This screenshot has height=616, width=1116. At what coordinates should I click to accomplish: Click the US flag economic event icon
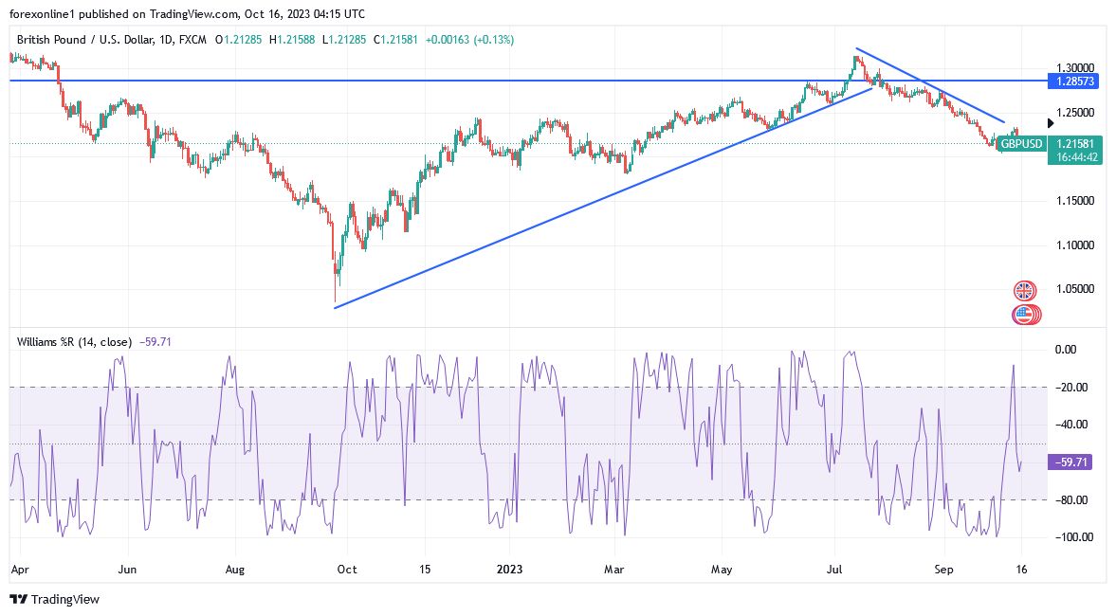[1023, 314]
